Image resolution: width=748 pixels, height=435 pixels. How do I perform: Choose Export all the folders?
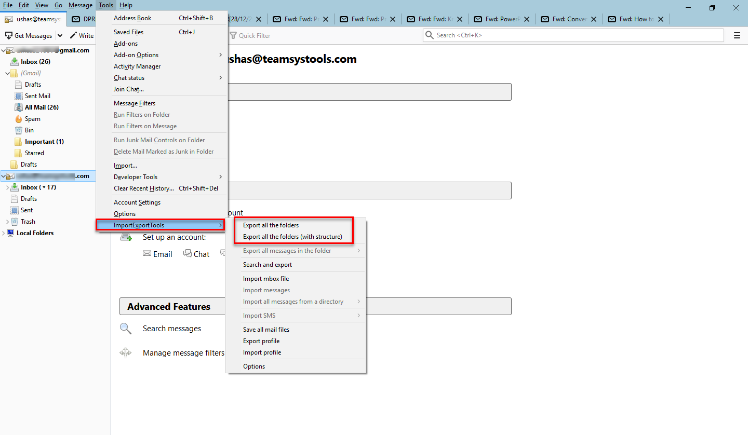coord(296,225)
